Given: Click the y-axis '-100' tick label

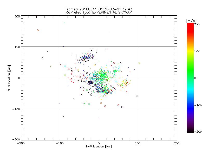Looking at the screenshot, I should click(x=16, y=109).
